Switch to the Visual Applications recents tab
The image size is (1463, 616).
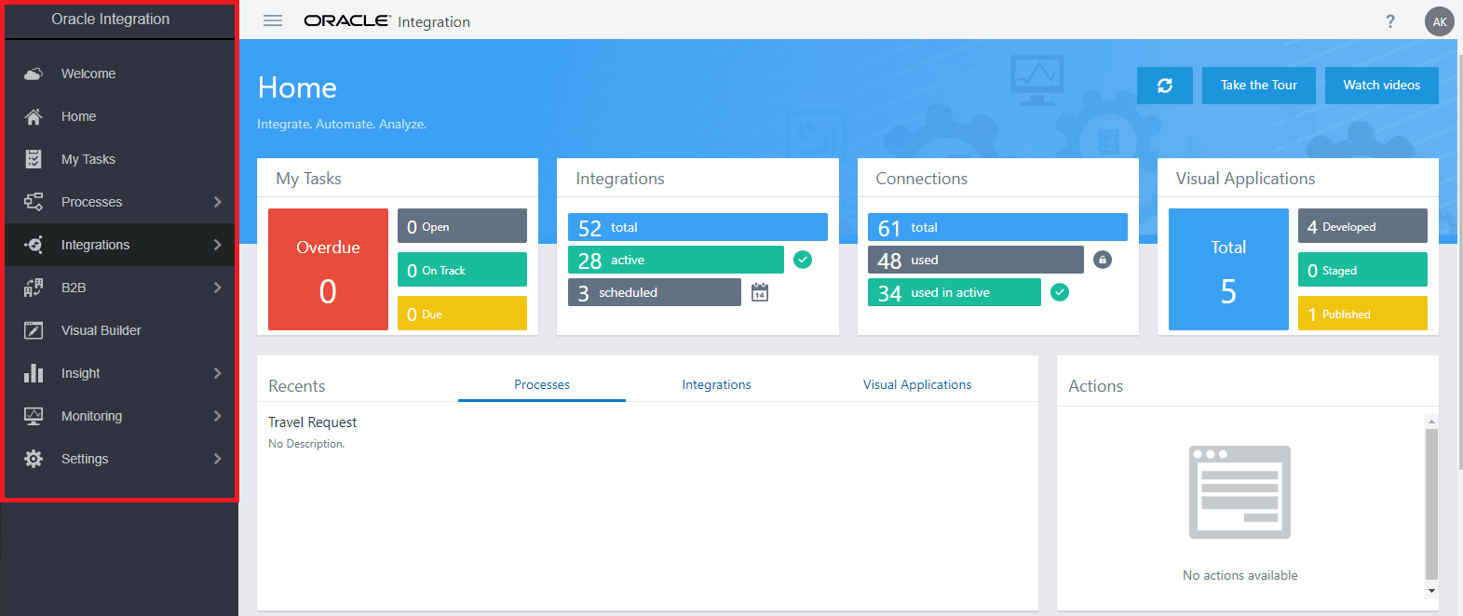917,384
